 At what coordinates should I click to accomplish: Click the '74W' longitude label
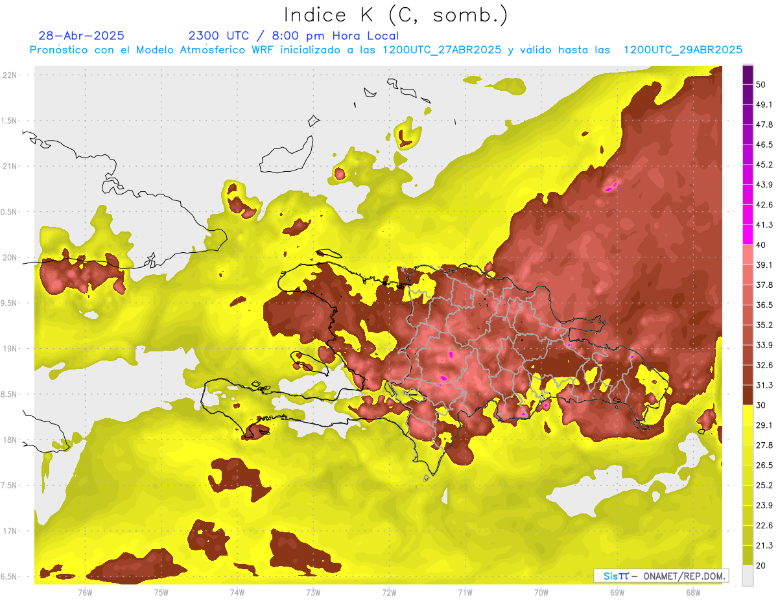pos(237,592)
